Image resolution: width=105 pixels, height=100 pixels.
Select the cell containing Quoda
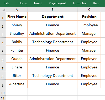pos(17,59)
